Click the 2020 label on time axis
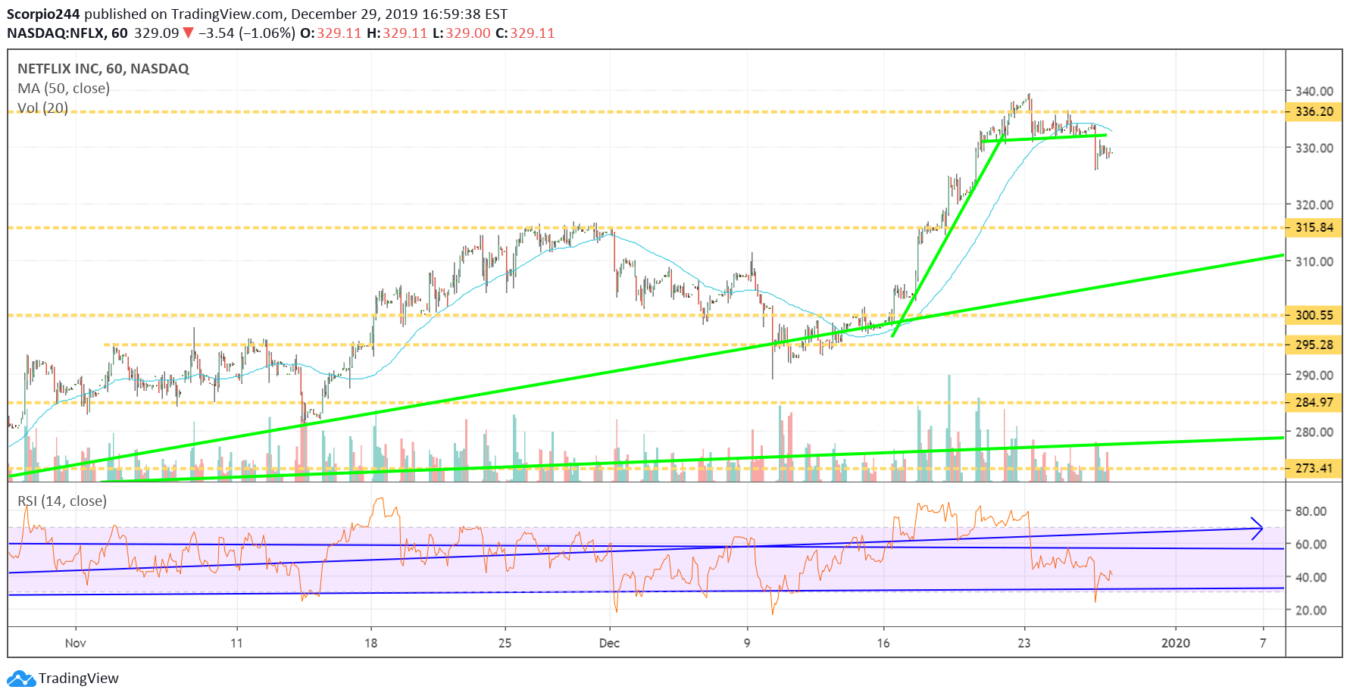This screenshot has width=1350, height=699. tap(1176, 644)
